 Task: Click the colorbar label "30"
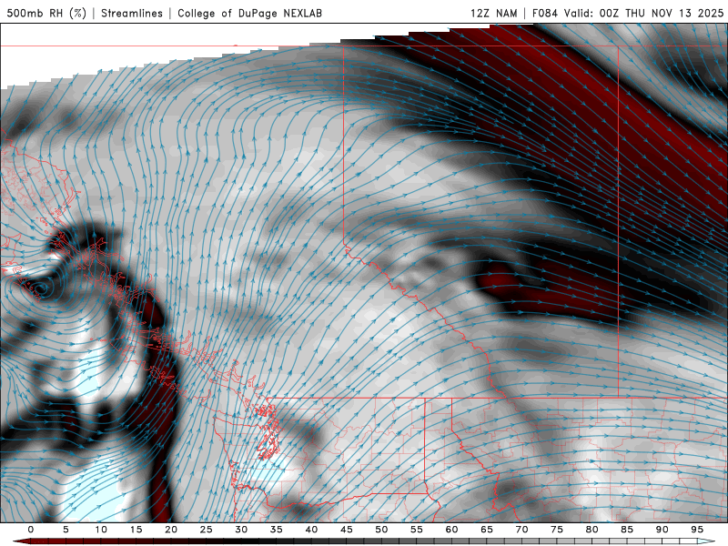coord(241,530)
